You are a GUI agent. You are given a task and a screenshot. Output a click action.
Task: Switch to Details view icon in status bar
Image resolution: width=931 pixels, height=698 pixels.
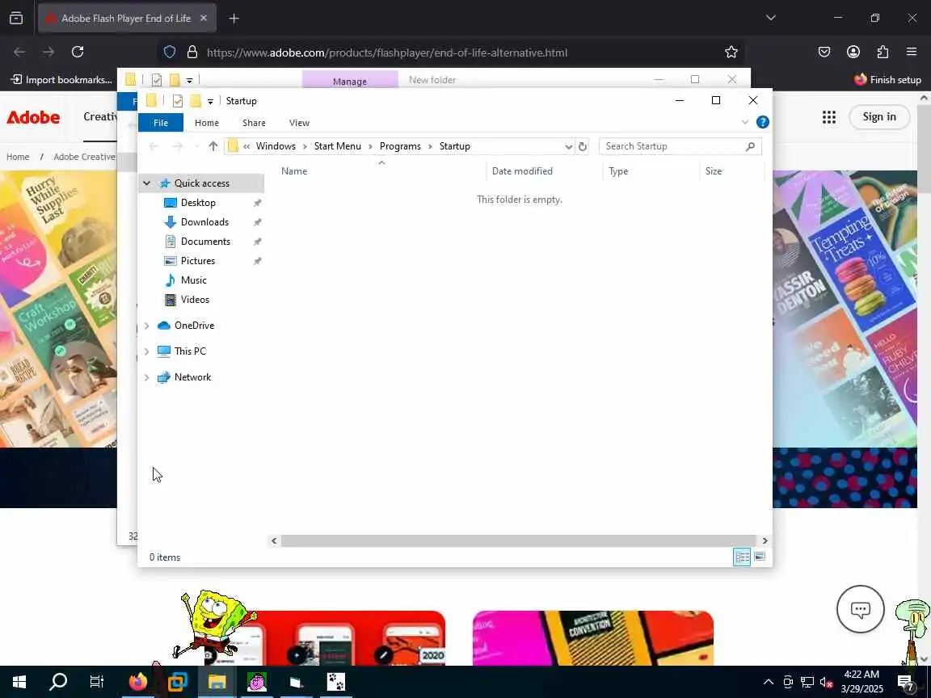coord(742,557)
